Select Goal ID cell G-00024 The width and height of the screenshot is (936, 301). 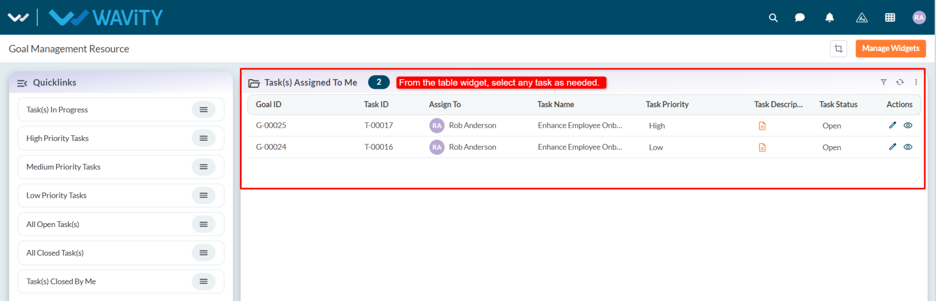[x=271, y=147]
